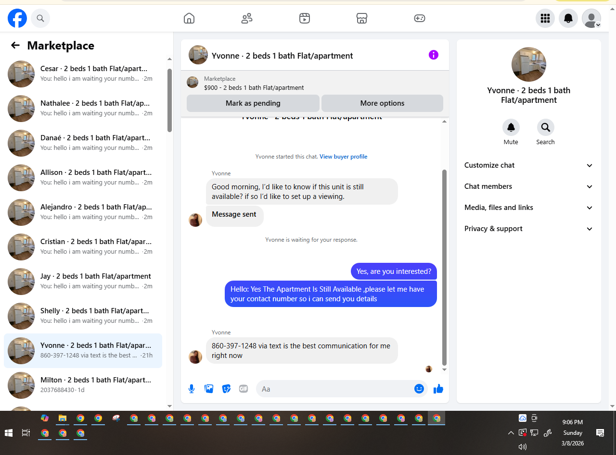Show hidden system tray icons
The width and height of the screenshot is (616, 455).
pyautogui.click(x=511, y=433)
